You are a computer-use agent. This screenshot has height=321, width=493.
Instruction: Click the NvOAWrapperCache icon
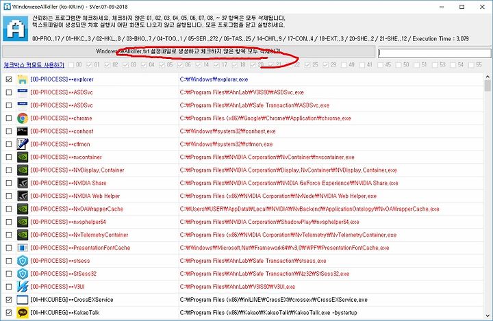pos(23,209)
